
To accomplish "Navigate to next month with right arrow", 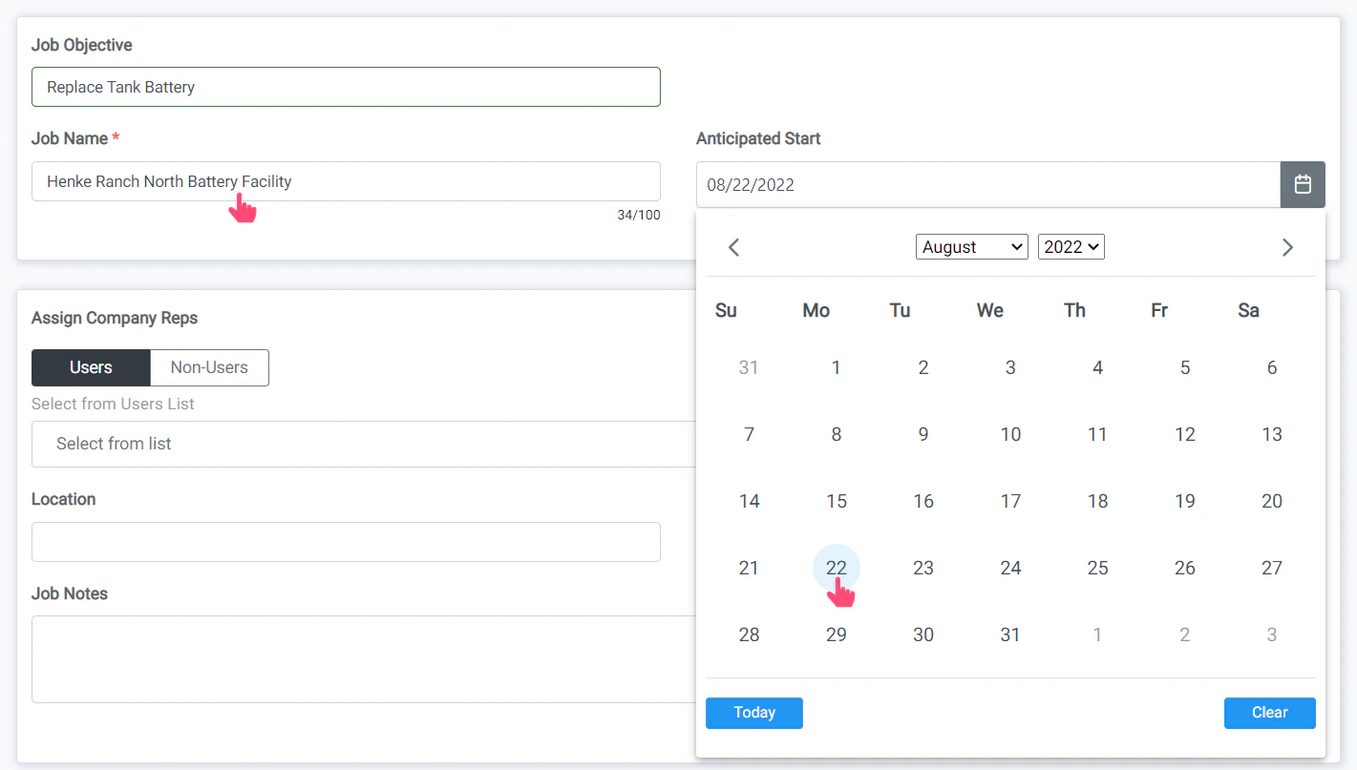I will click(1287, 246).
